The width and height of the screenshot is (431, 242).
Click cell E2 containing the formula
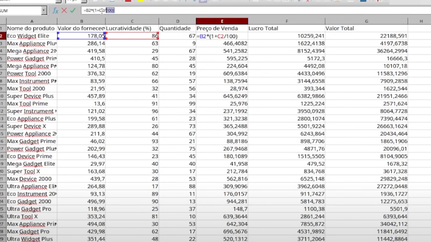click(x=222, y=36)
